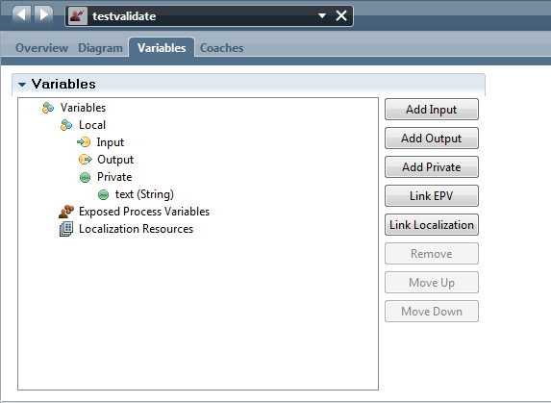Screen dimensions: 551x403
Task: Collapse the Variables section triangle
Action: pos(22,85)
